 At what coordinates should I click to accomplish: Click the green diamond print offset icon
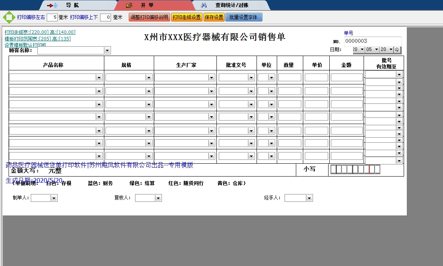pos(8,17)
